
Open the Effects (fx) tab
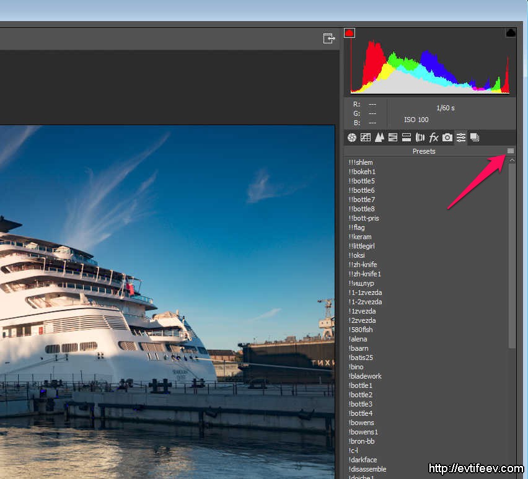coord(434,138)
